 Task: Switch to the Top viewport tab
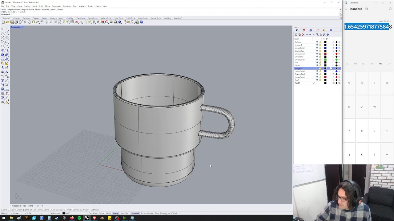click(x=25, y=206)
